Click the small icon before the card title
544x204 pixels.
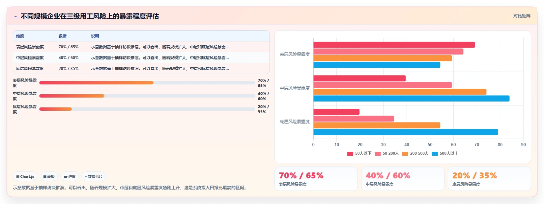click(x=15, y=16)
